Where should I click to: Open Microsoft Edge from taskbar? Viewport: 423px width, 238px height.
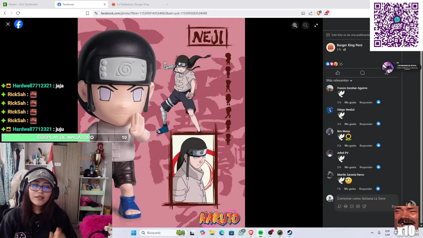click(x=222, y=233)
